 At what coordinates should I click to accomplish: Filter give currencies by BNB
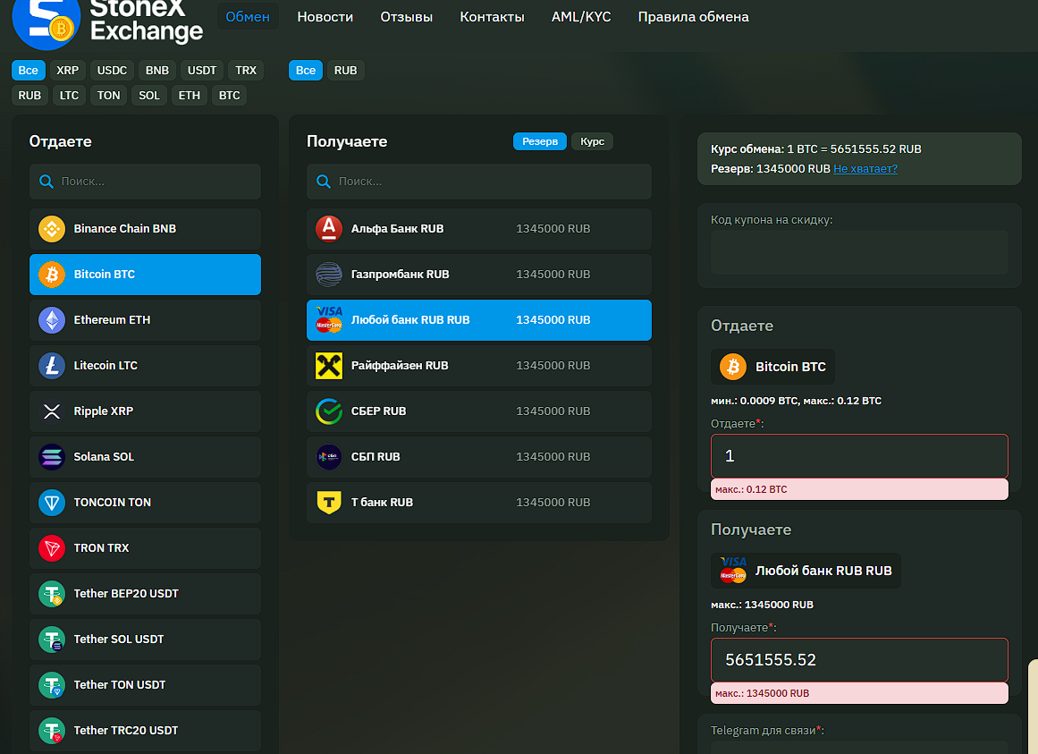[156, 71]
